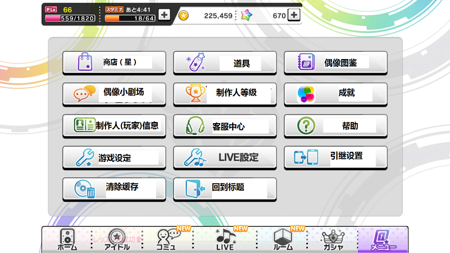Tap the あと4:41 stamina timer
450x253 pixels.
point(138,10)
